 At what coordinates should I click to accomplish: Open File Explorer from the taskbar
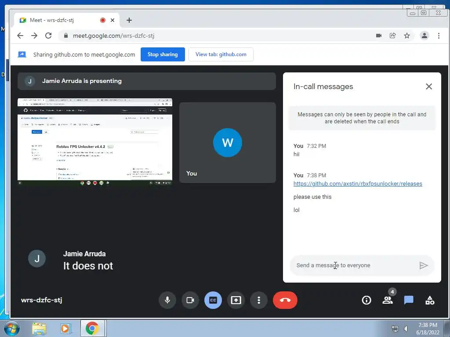pos(39,329)
